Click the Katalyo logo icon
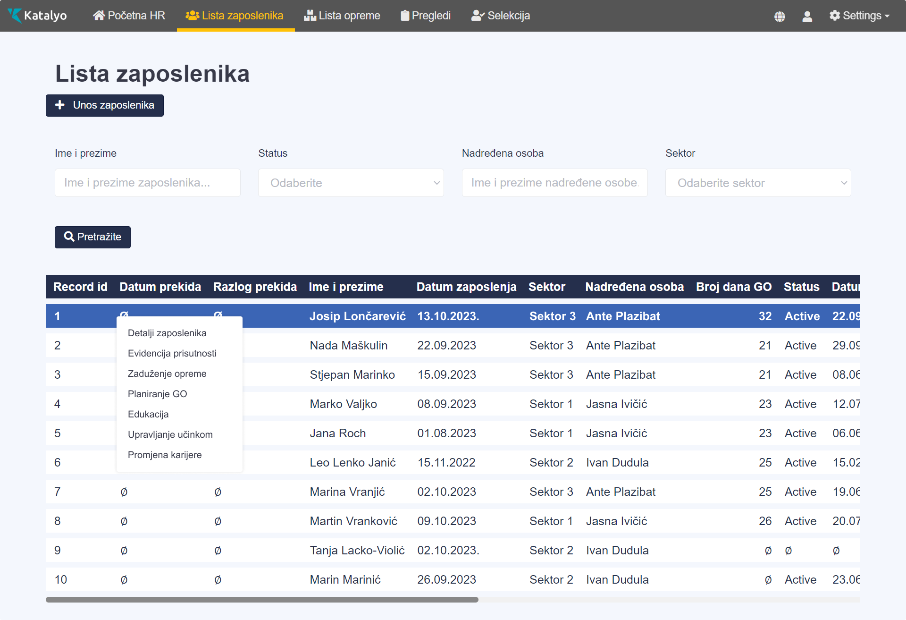Screen dimensions: 906x620 point(15,16)
